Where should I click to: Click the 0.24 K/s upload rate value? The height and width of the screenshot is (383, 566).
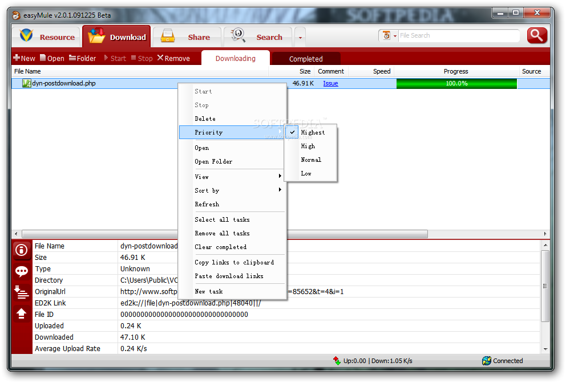click(x=134, y=349)
